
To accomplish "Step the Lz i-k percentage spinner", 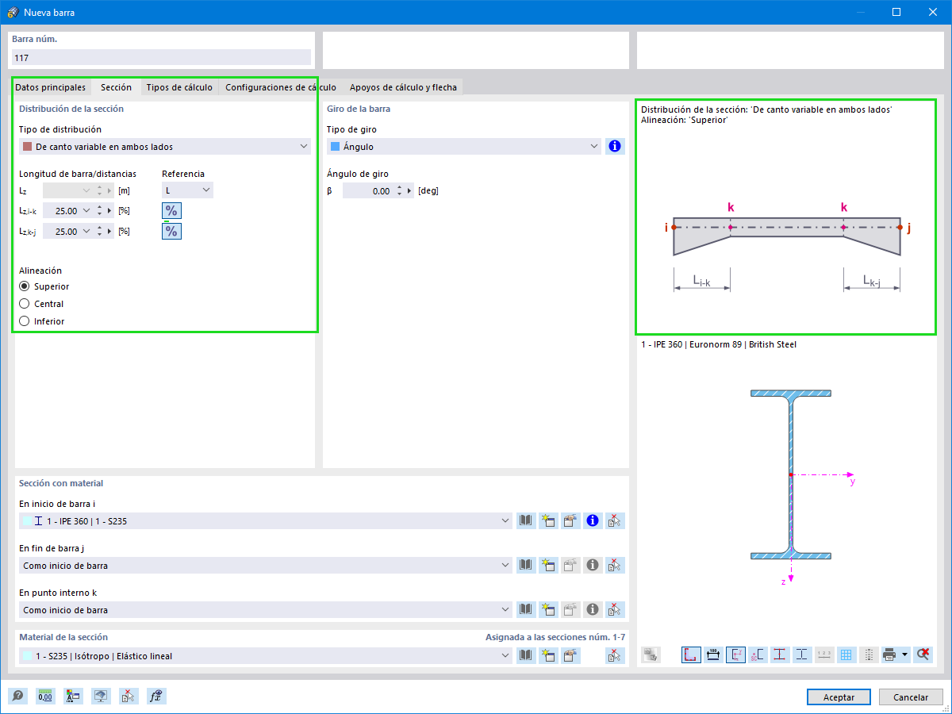I will click(99, 211).
